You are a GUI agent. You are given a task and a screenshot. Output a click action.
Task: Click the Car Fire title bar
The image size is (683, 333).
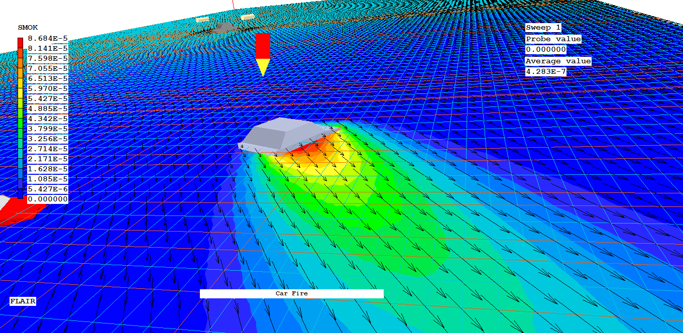(x=291, y=293)
